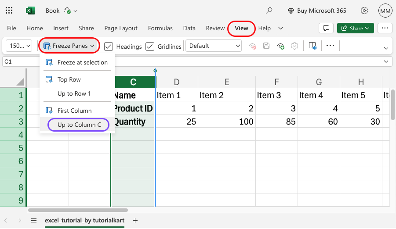Screen dimensions: 396x229
Task: Open the settings gear in the header
Action: point(364,11)
